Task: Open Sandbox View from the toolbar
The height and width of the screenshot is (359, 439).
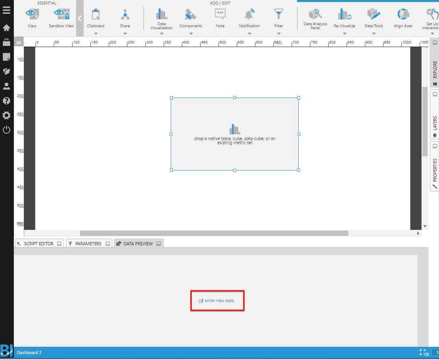Action: point(61,17)
